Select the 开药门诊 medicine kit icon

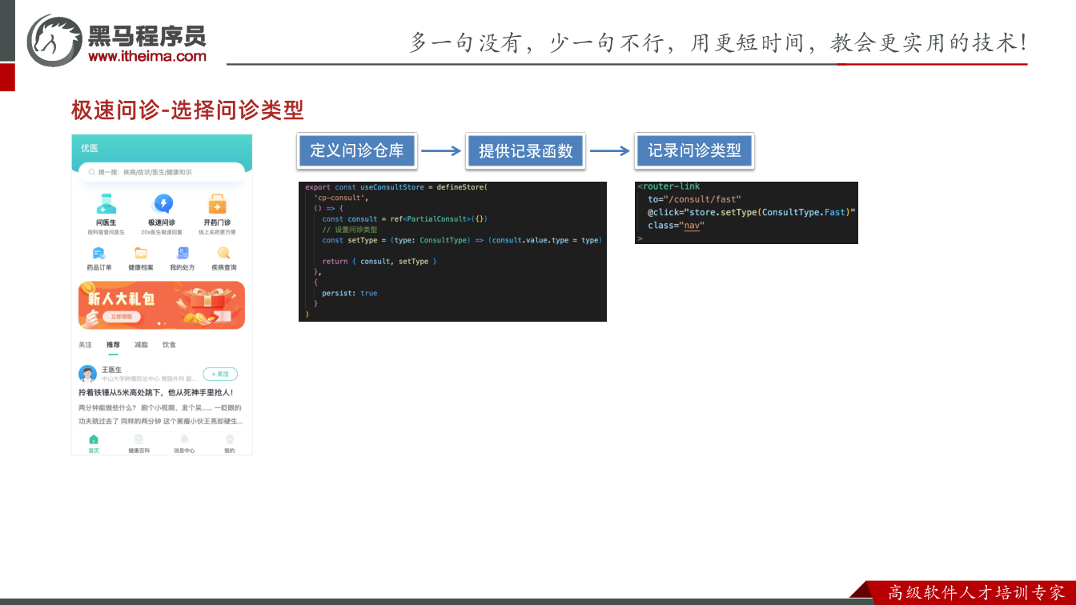(217, 204)
